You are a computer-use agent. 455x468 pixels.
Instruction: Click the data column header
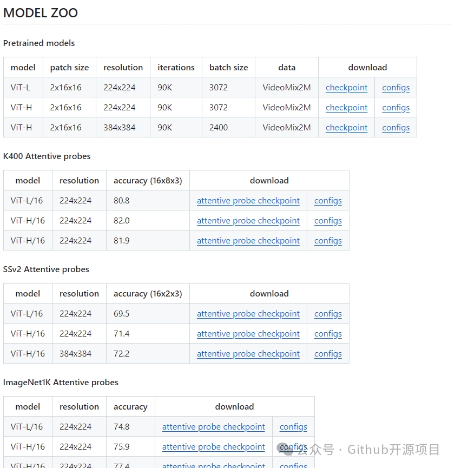(x=287, y=68)
